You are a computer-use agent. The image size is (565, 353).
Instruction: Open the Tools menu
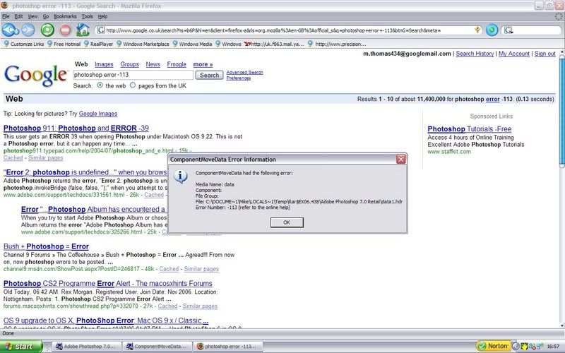[87, 16]
